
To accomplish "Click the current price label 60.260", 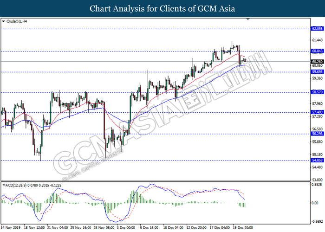I will tap(317, 62).
